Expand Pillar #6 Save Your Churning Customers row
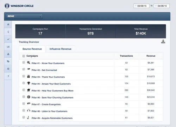Screen dimensions: 176x127 point(24,97)
